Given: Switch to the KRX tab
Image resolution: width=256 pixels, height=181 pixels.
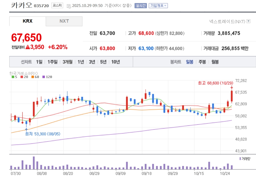Looking at the screenshot, I should pyautogui.click(x=27, y=21).
